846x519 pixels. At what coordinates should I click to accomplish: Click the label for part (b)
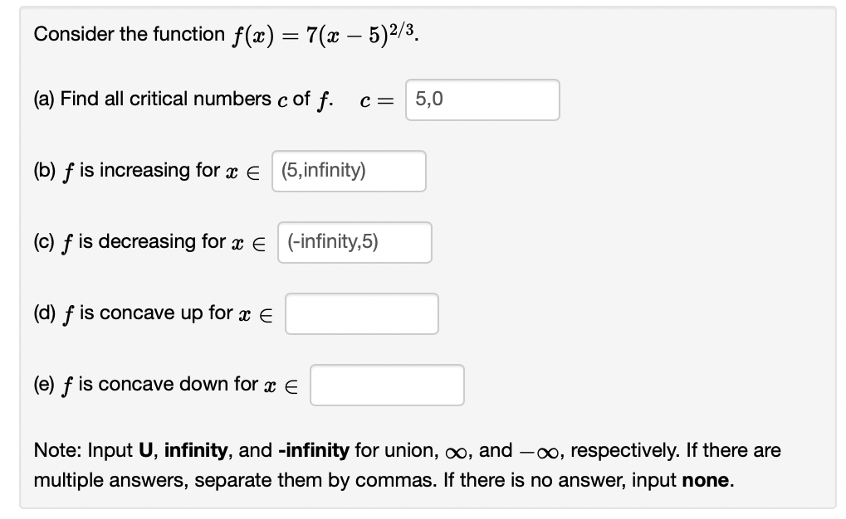coord(42,170)
